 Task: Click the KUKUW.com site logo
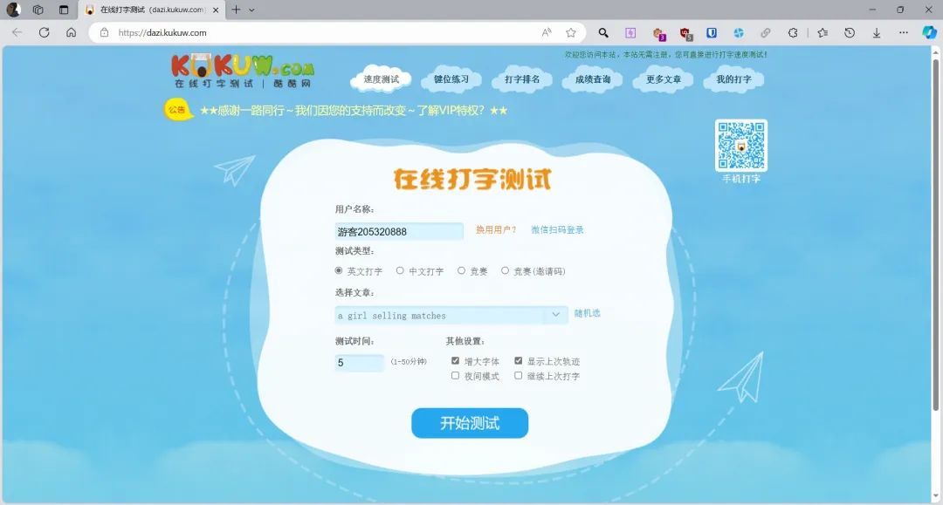243,71
